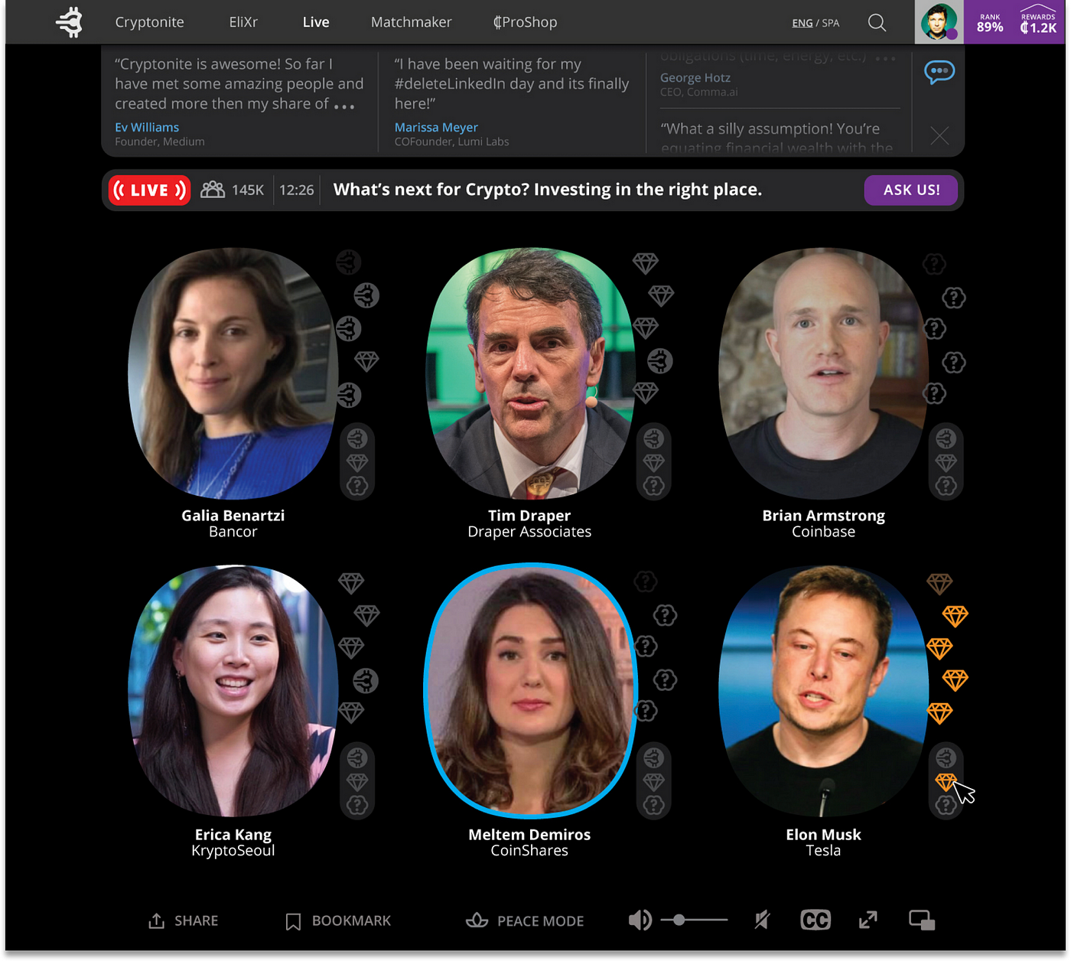This screenshot has height=961, width=1071.
Task: Click the Cryptonite logo icon
Action: [69, 22]
